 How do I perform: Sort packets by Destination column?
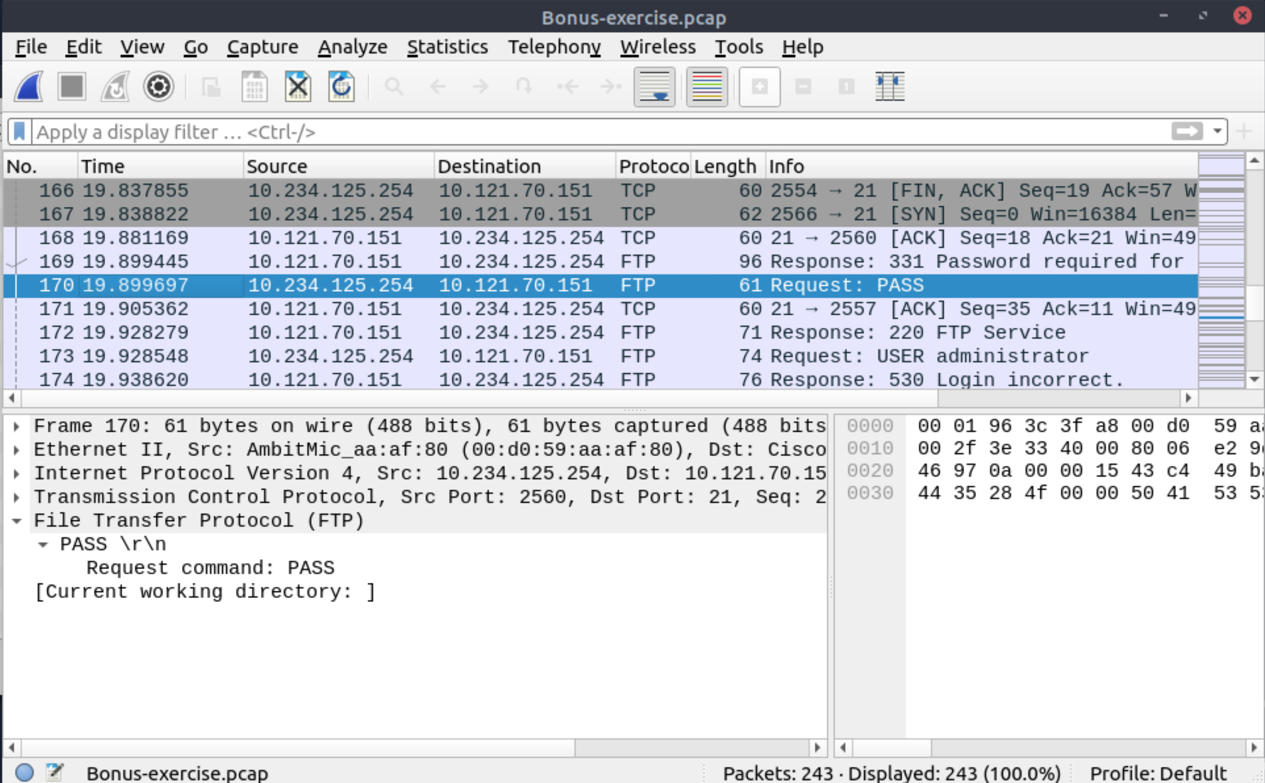click(x=525, y=166)
